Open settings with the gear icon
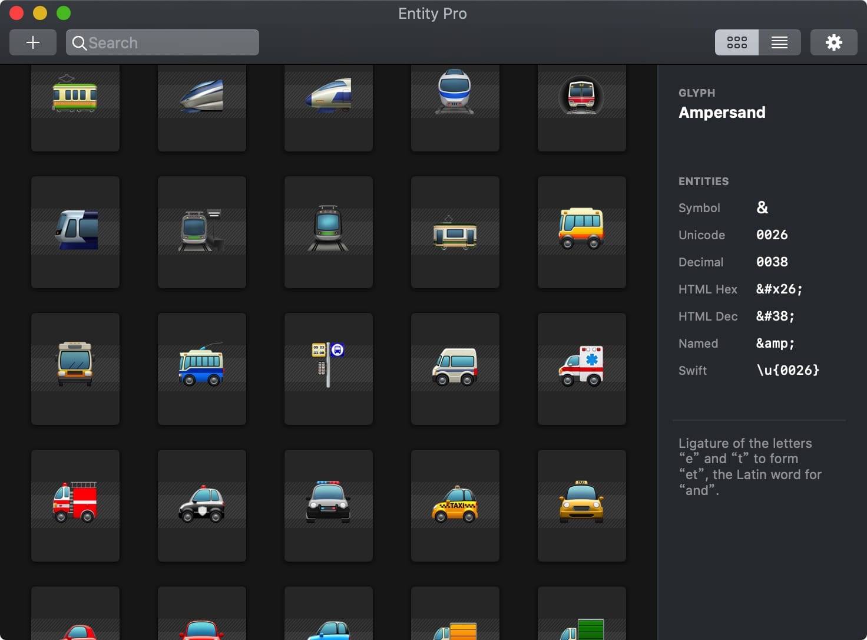The height and width of the screenshot is (640, 867). pyautogui.click(x=833, y=42)
